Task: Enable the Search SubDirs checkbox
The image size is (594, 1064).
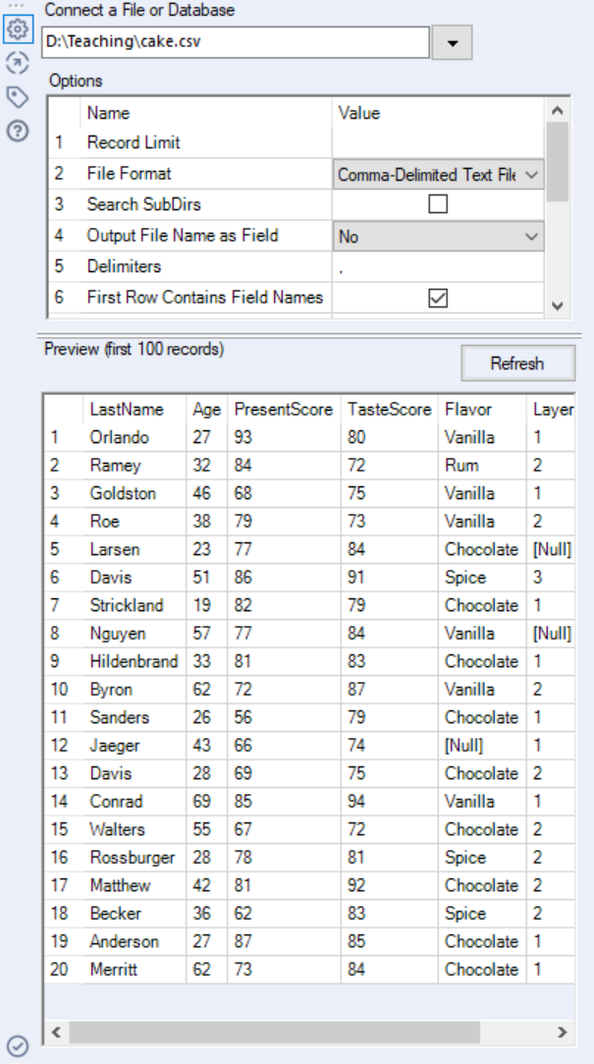Action: [x=438, y=204]
